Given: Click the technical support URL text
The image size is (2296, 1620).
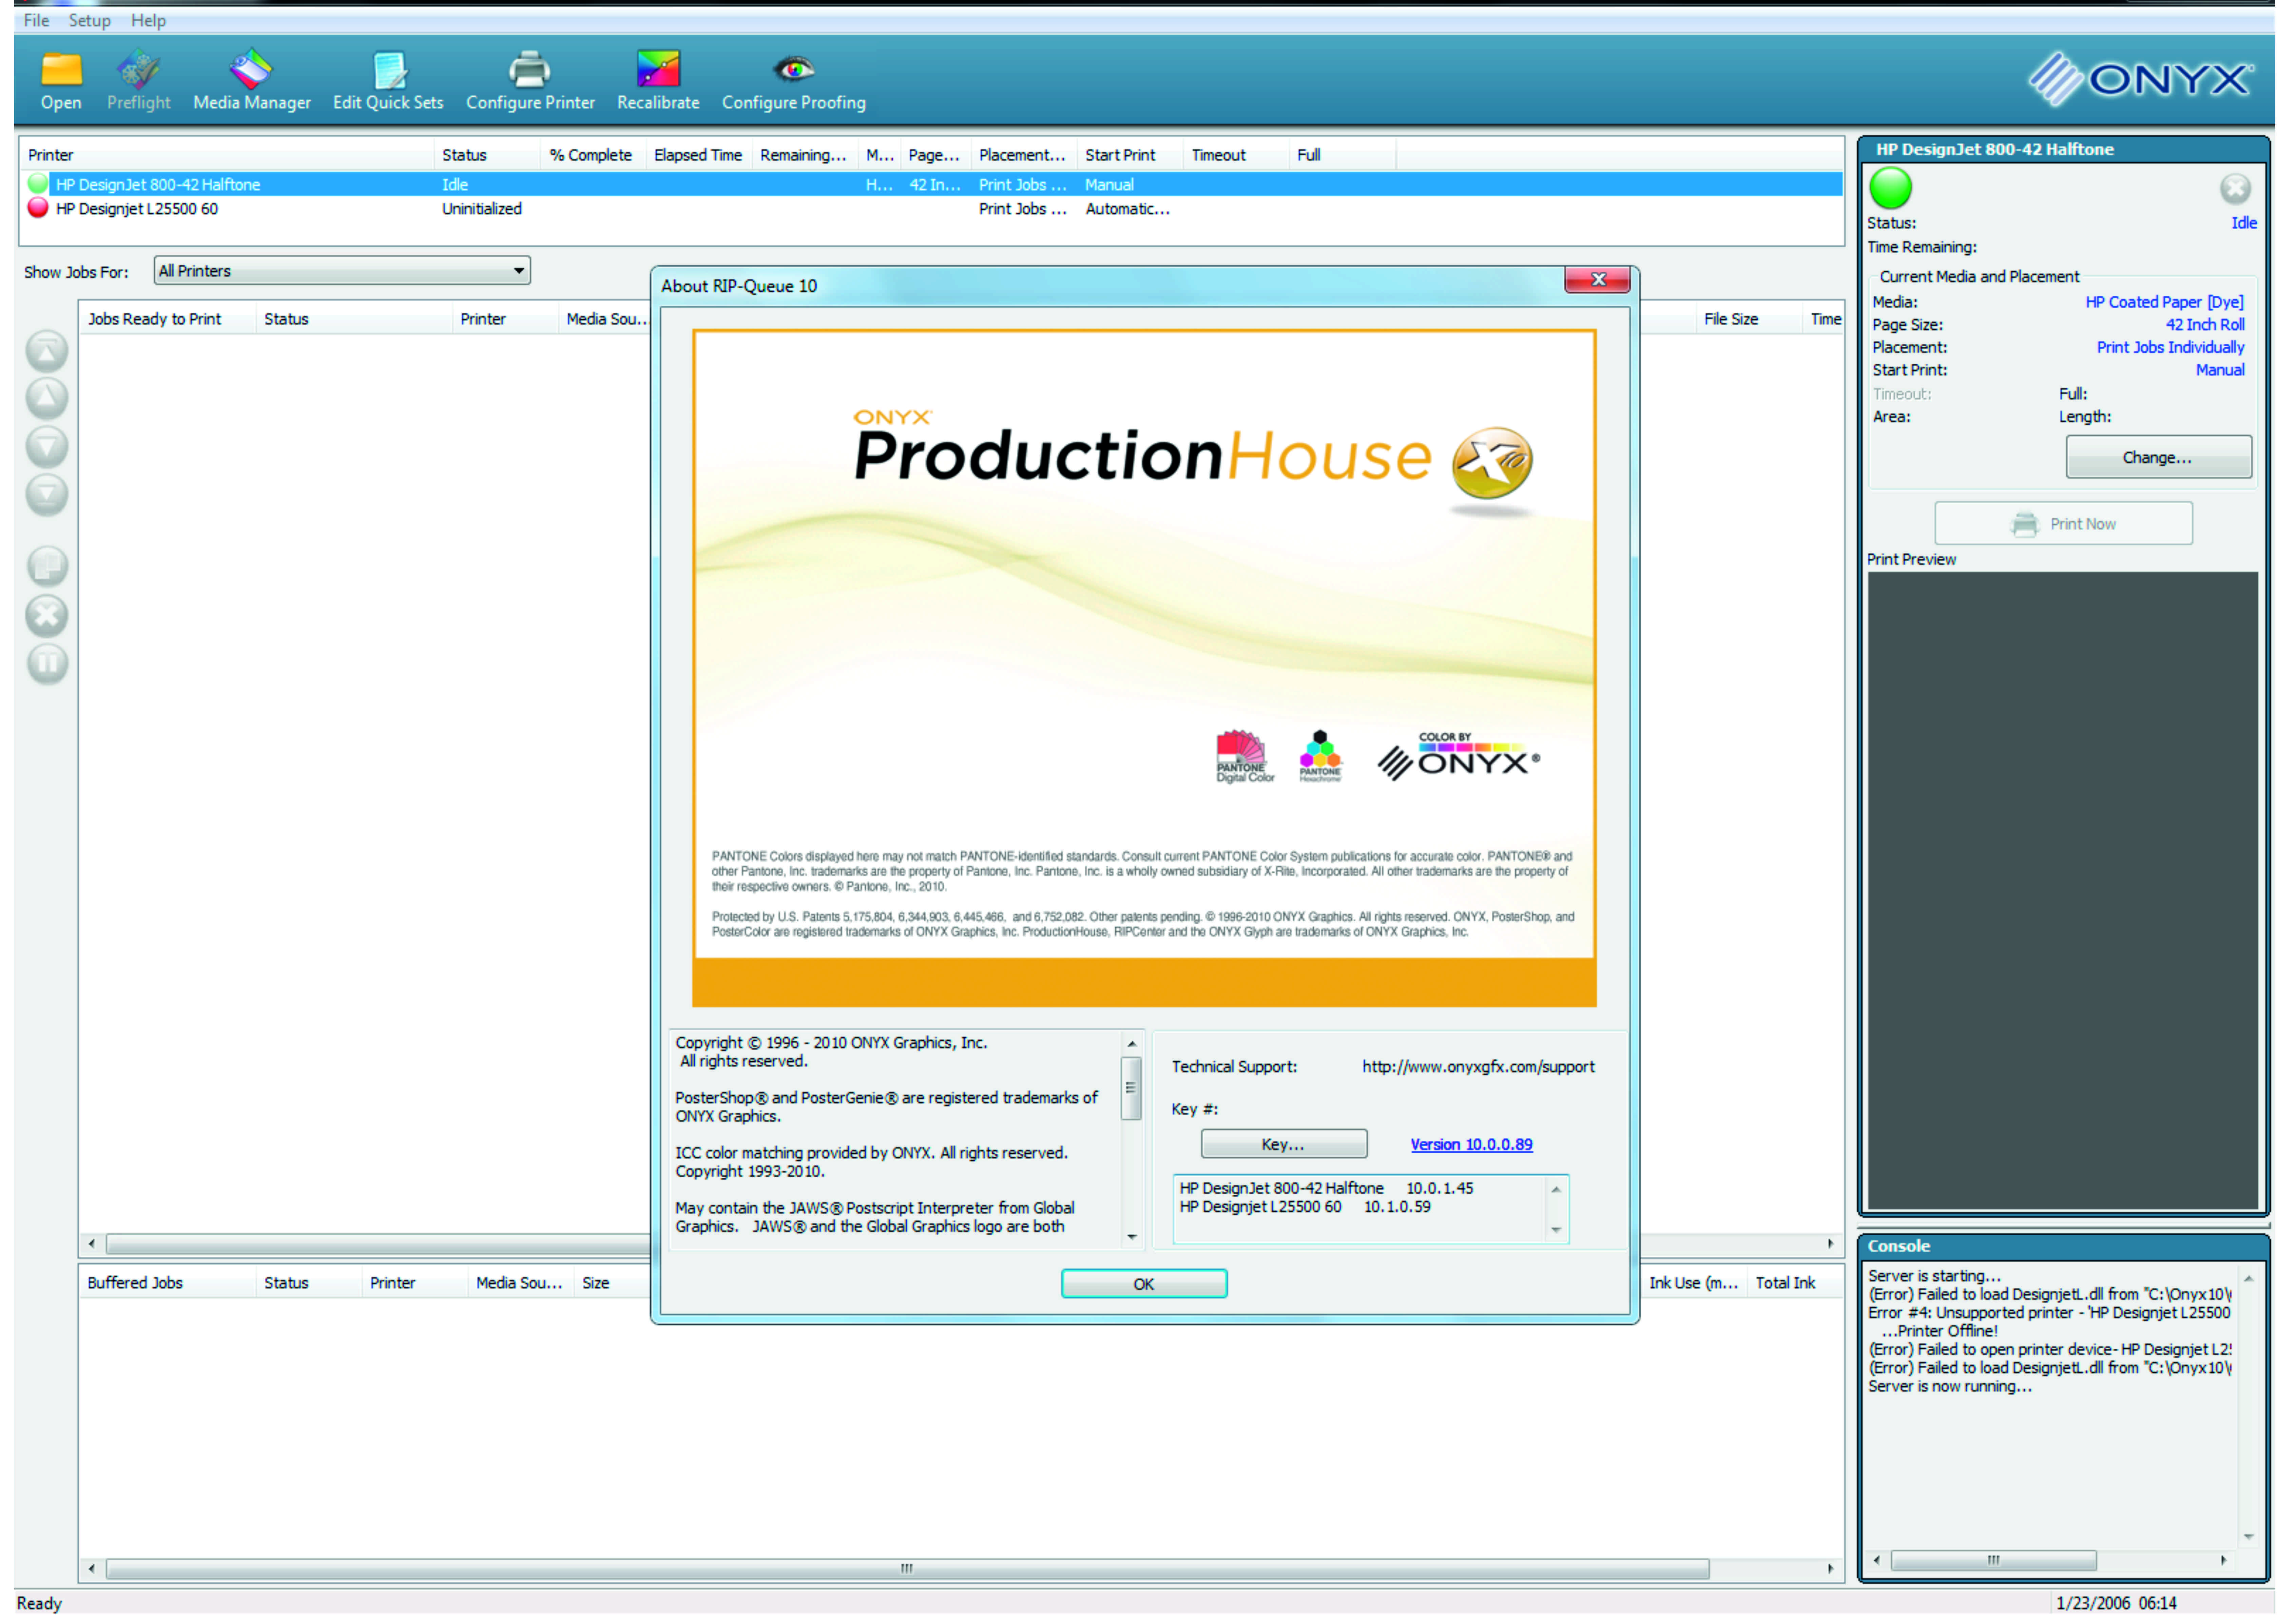Looking at the screenshot, I should (x=1479, y=1067).
